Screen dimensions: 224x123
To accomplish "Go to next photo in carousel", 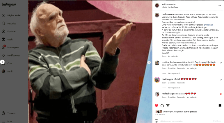I will pos(149,63).
